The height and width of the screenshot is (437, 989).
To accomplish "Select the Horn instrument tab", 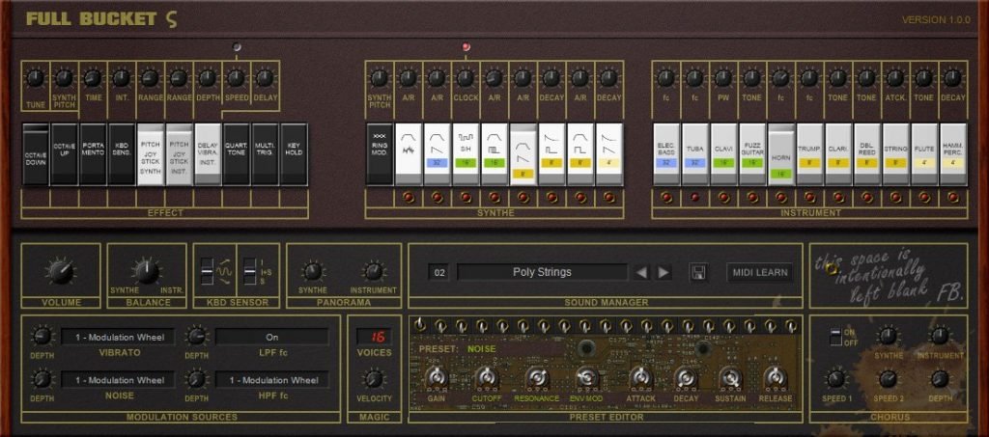I will (x=780, y=153).
